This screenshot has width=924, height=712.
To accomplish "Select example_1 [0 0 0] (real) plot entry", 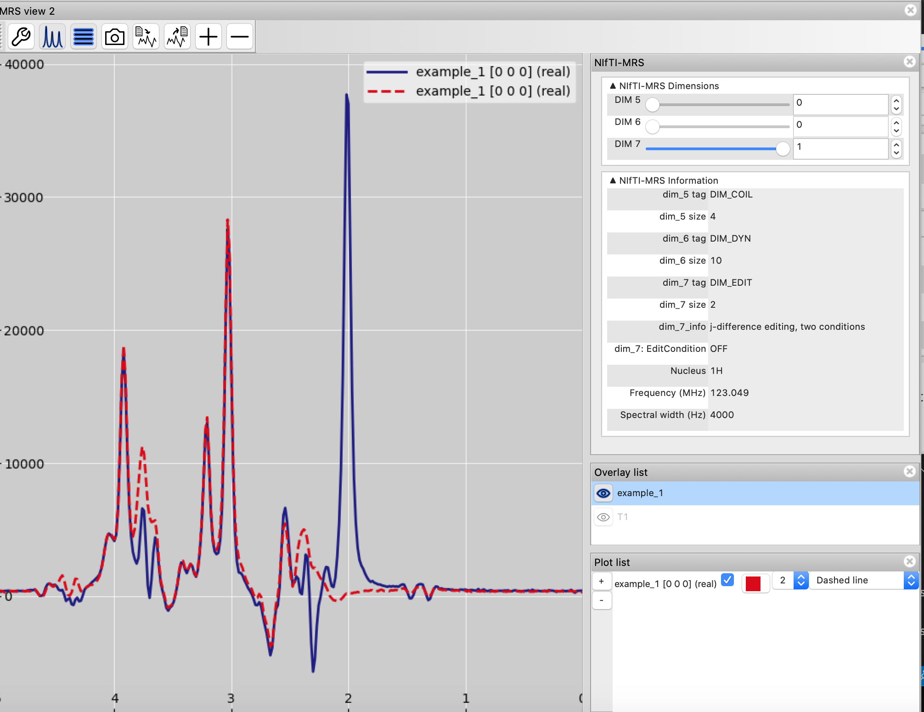I will [665, 584].
